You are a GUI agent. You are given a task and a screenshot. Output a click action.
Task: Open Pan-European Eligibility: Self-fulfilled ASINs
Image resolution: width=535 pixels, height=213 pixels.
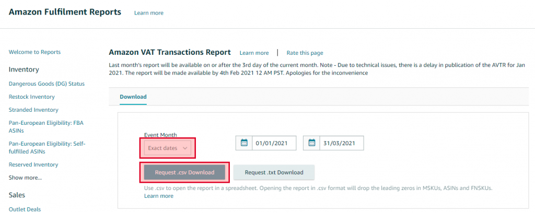pyautogui.click(x=47, y=148)
